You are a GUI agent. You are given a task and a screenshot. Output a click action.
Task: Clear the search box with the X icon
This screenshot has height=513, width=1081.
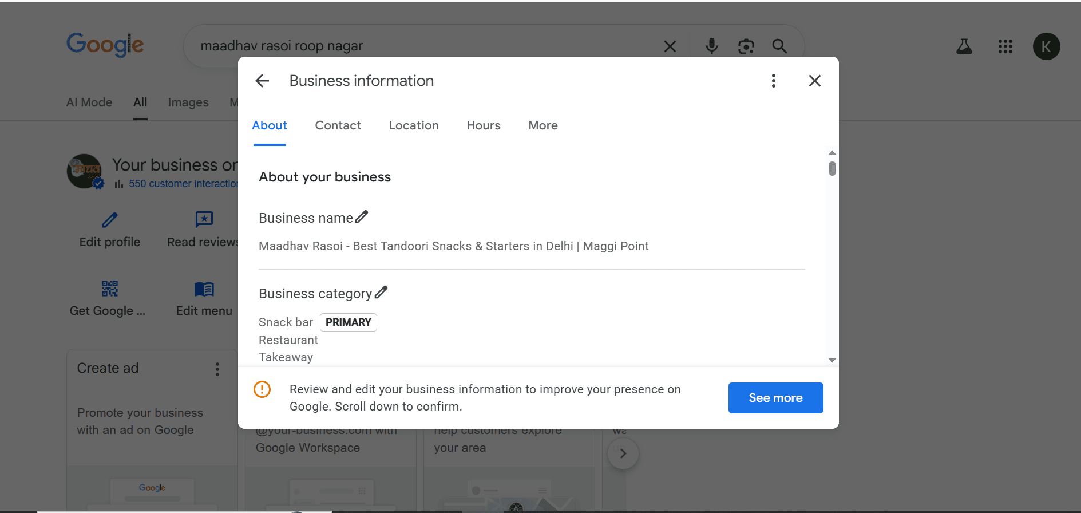pyautogui.click(x=670, y=46)
